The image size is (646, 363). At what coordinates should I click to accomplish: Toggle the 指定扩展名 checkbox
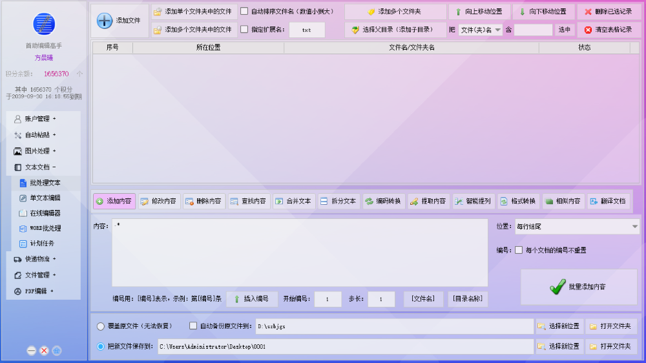(244, 30)
